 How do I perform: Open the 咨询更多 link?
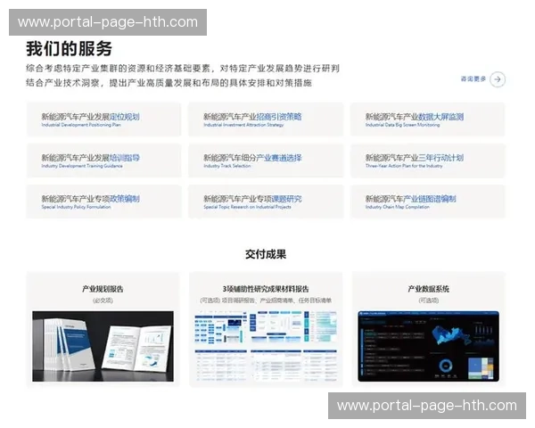473,79
